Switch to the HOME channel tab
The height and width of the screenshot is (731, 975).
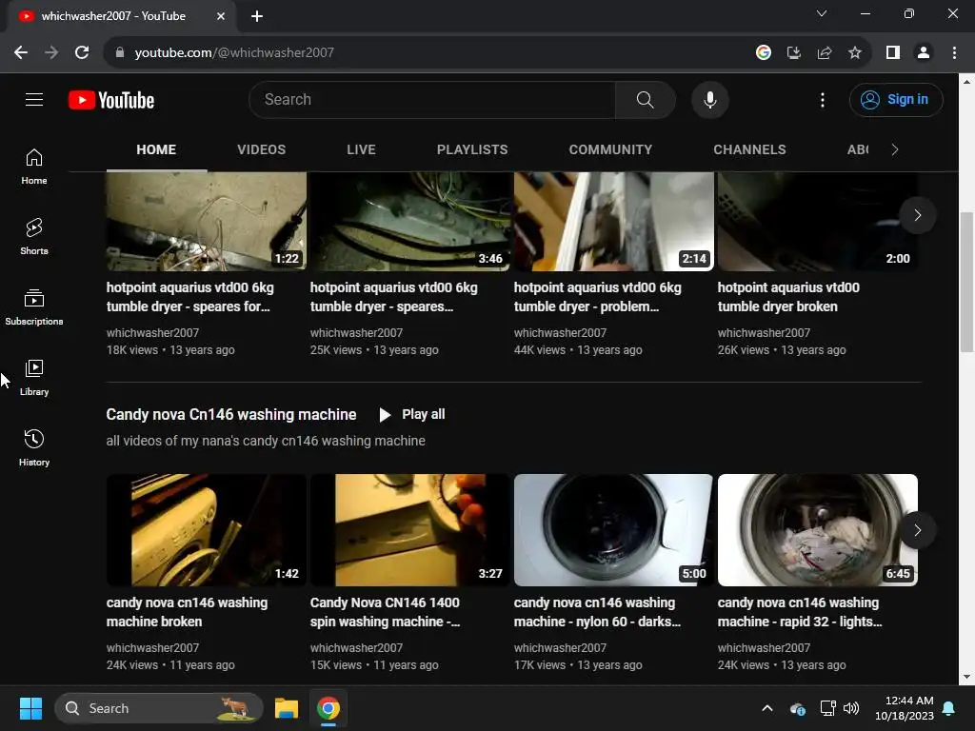click(x=156, y=149)
